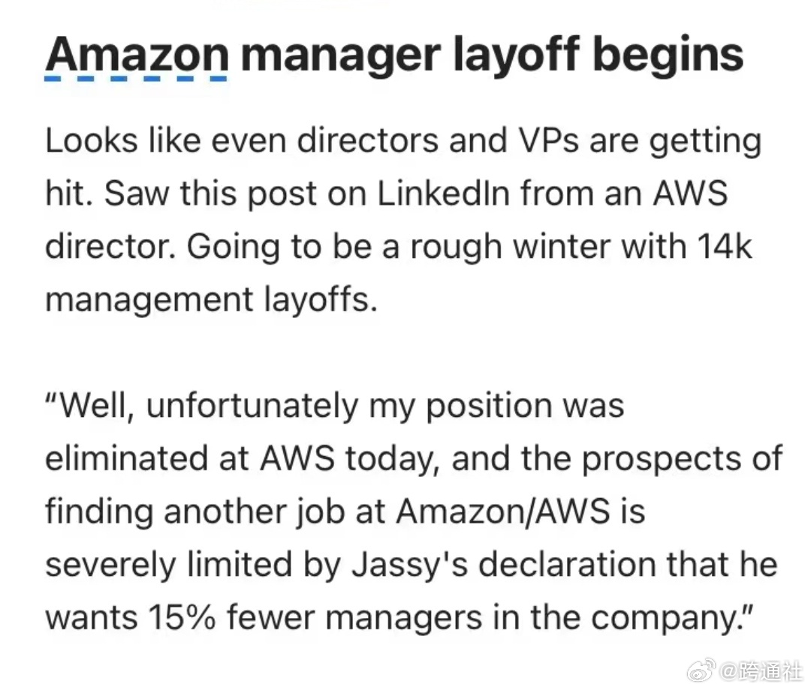Open the dashed-underlined Amazon link in headline
This screenshot has width=811, height=690.
coord(136,55)
